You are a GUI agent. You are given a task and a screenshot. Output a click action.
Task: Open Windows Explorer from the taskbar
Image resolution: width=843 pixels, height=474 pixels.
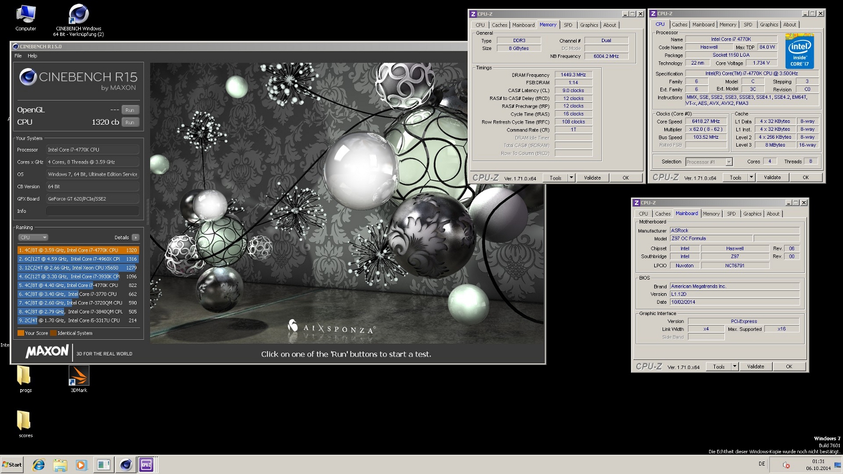(60, 464)
